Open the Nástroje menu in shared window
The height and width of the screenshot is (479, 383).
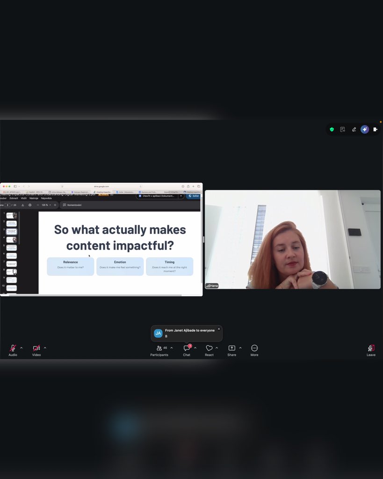tap(34, 198)
